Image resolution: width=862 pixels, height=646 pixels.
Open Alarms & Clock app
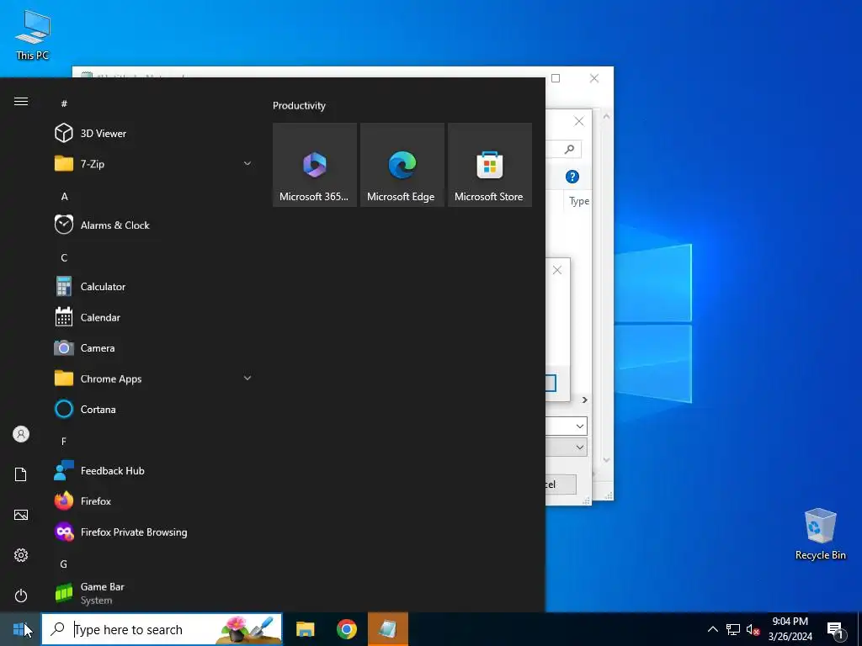pos(154,225)
